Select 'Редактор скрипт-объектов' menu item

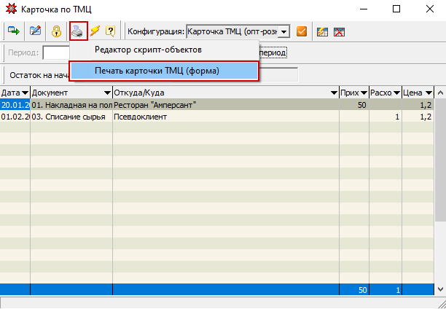tap(148, 50)
